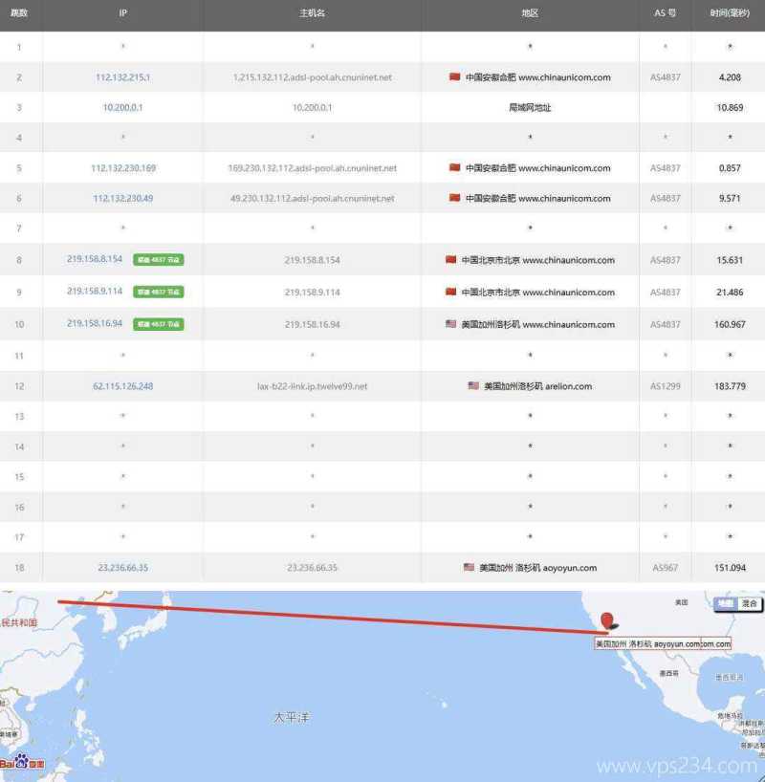Viewport: 765px width, 782px height.
Task: Click the green badge beside 219.158.8.154
Action: pyautogui.click(x=159, y=260)
